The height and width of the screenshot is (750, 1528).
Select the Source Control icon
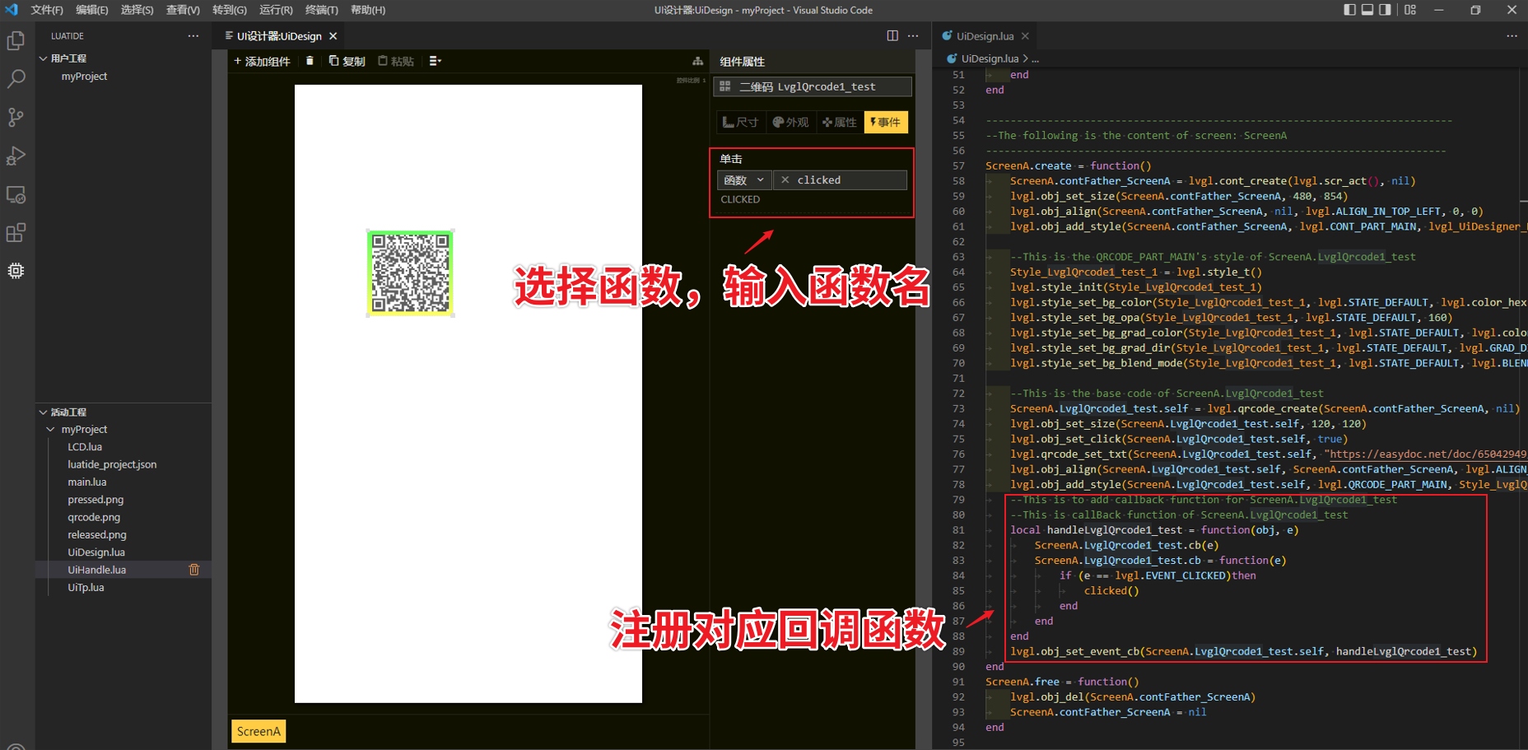click(x=16, y=117)
